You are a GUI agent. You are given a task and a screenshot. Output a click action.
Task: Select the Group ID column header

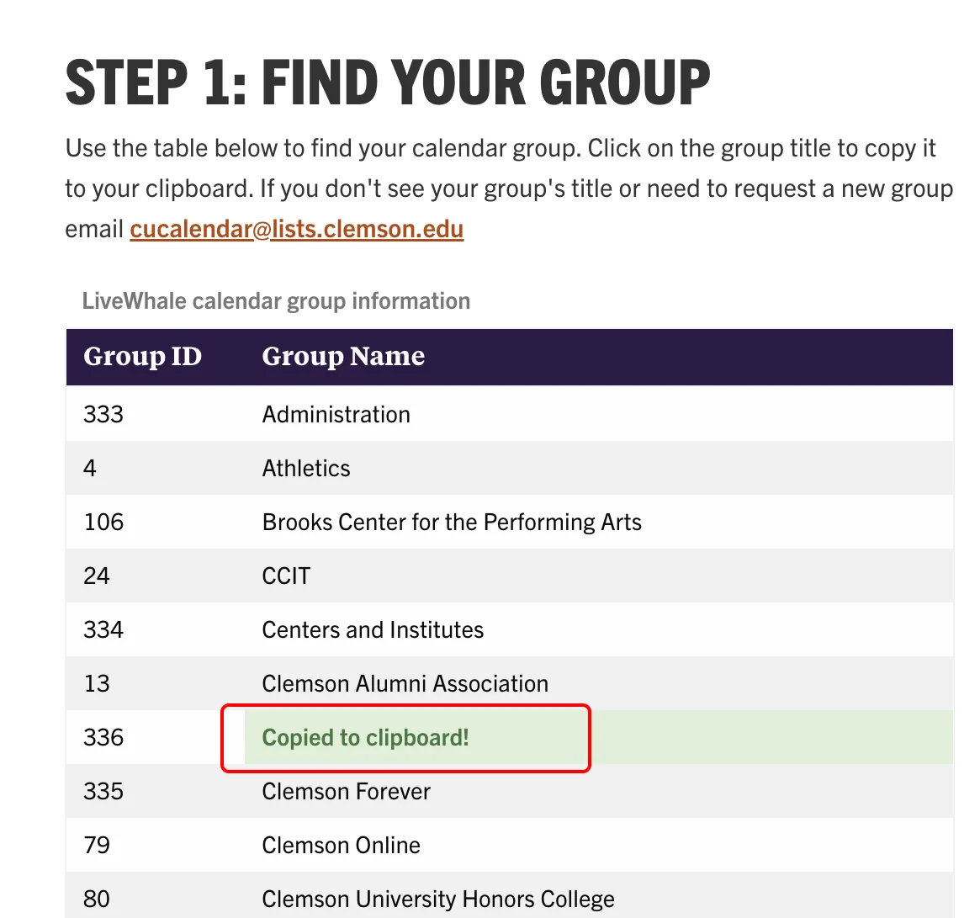tap(142, 357)
